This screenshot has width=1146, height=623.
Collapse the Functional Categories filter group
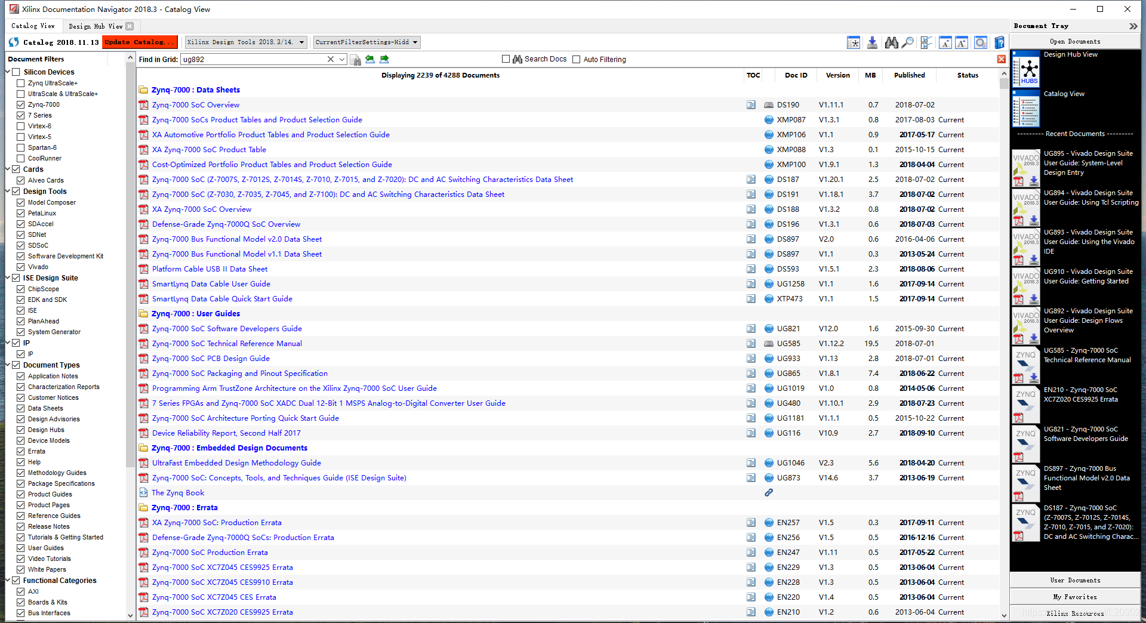pos(8,580)
